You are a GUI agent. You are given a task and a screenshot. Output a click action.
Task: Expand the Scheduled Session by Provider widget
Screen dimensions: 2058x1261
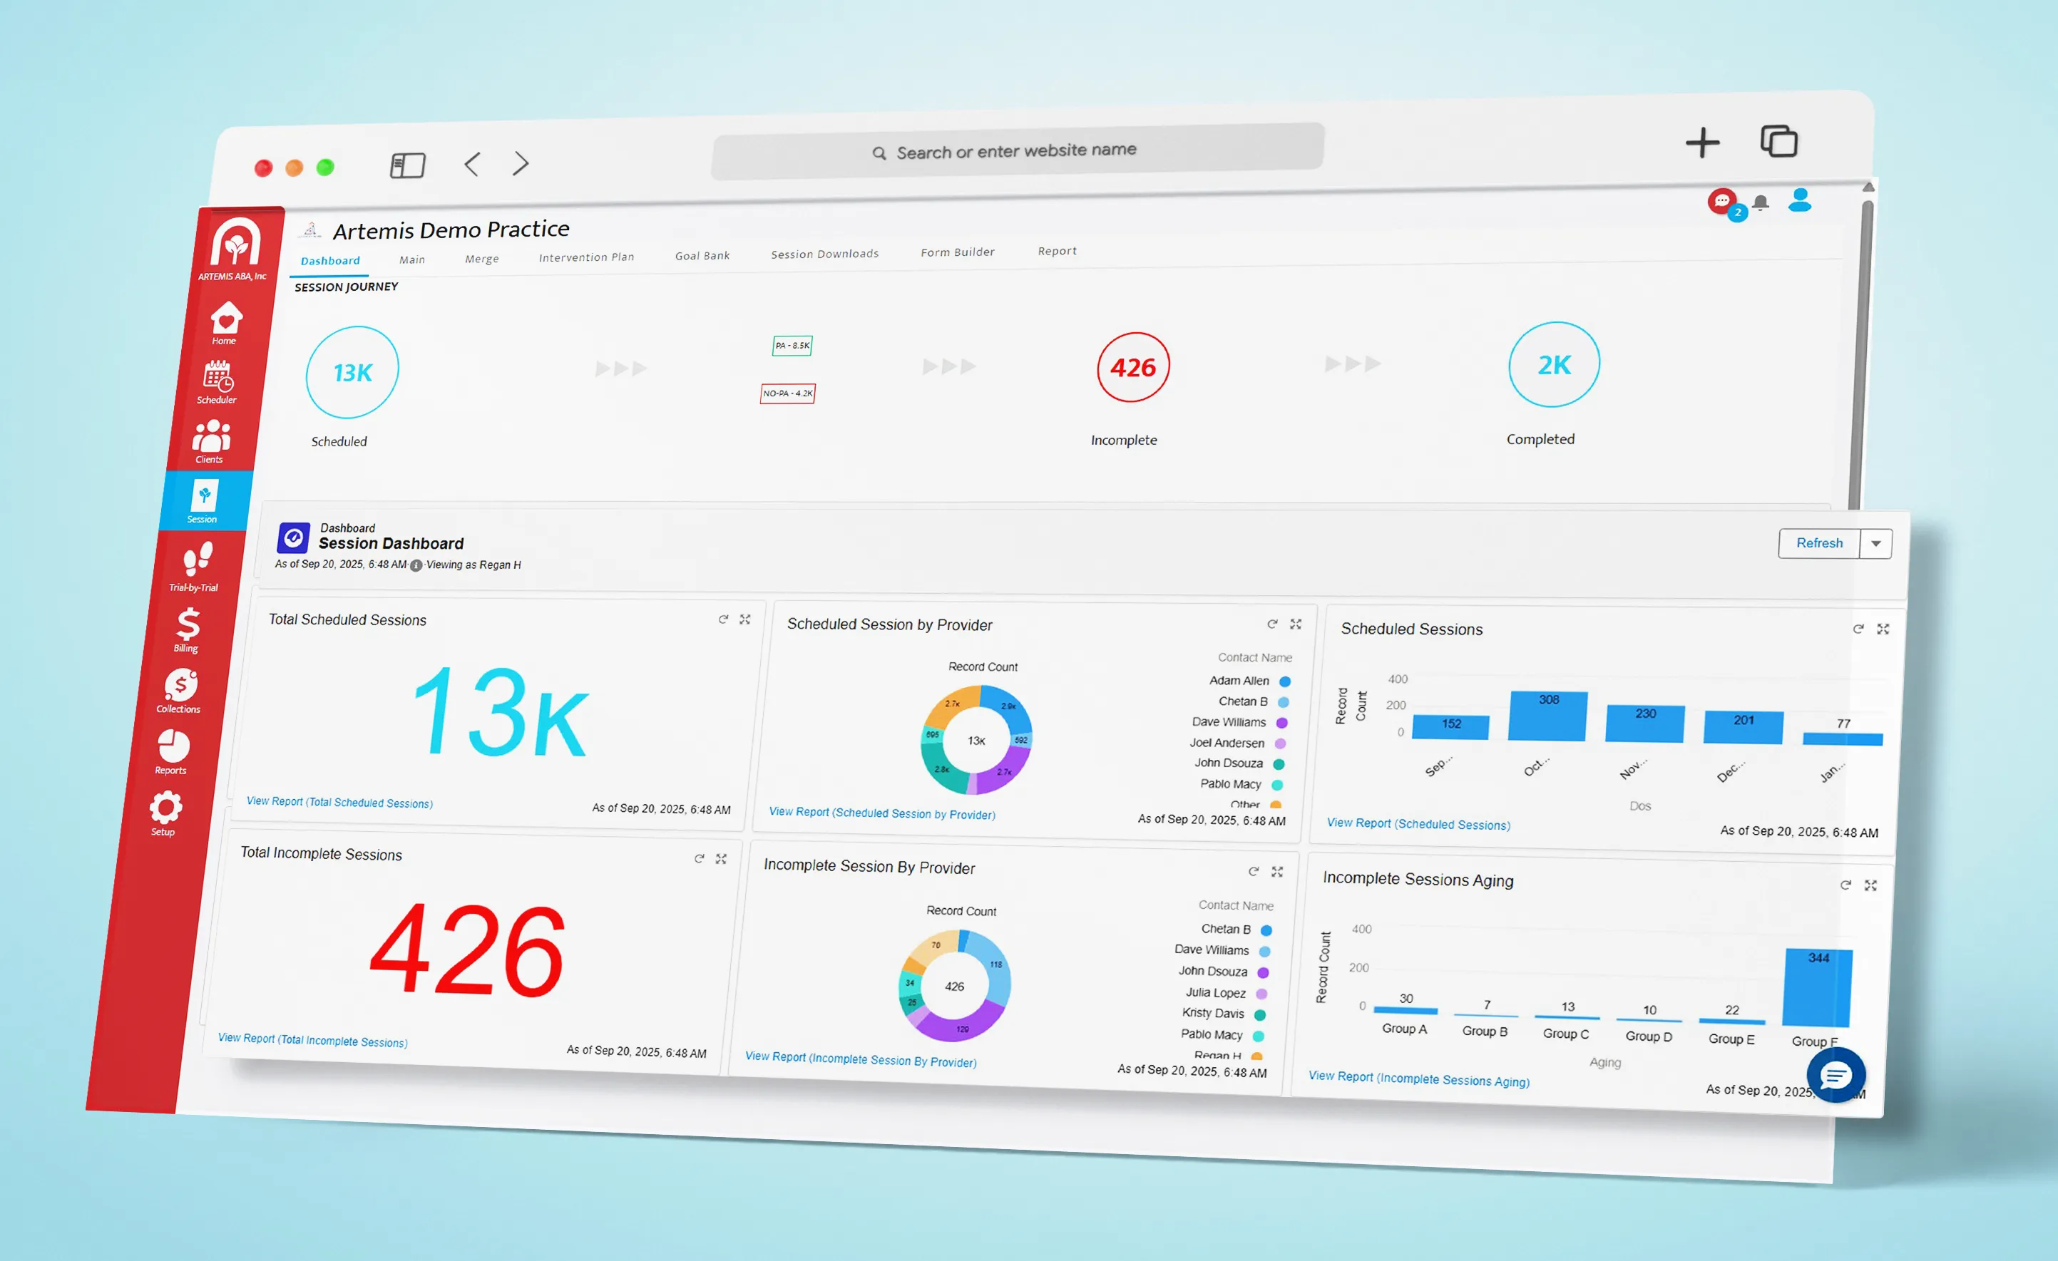coord(1296,624)
